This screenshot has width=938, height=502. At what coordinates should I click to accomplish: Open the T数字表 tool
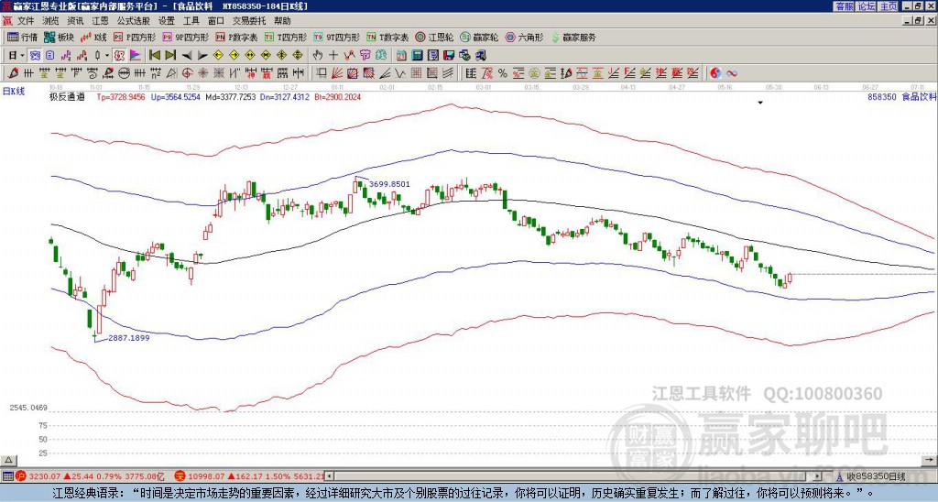(387, 37)
